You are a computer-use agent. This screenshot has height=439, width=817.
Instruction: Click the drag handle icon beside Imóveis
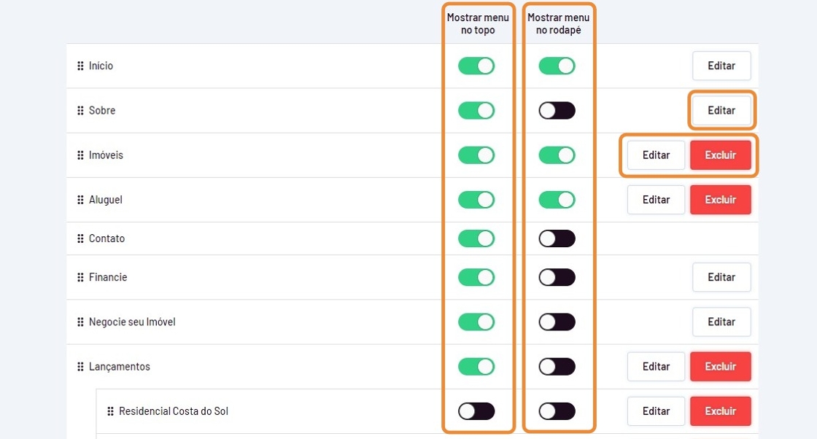coord(80,155)
